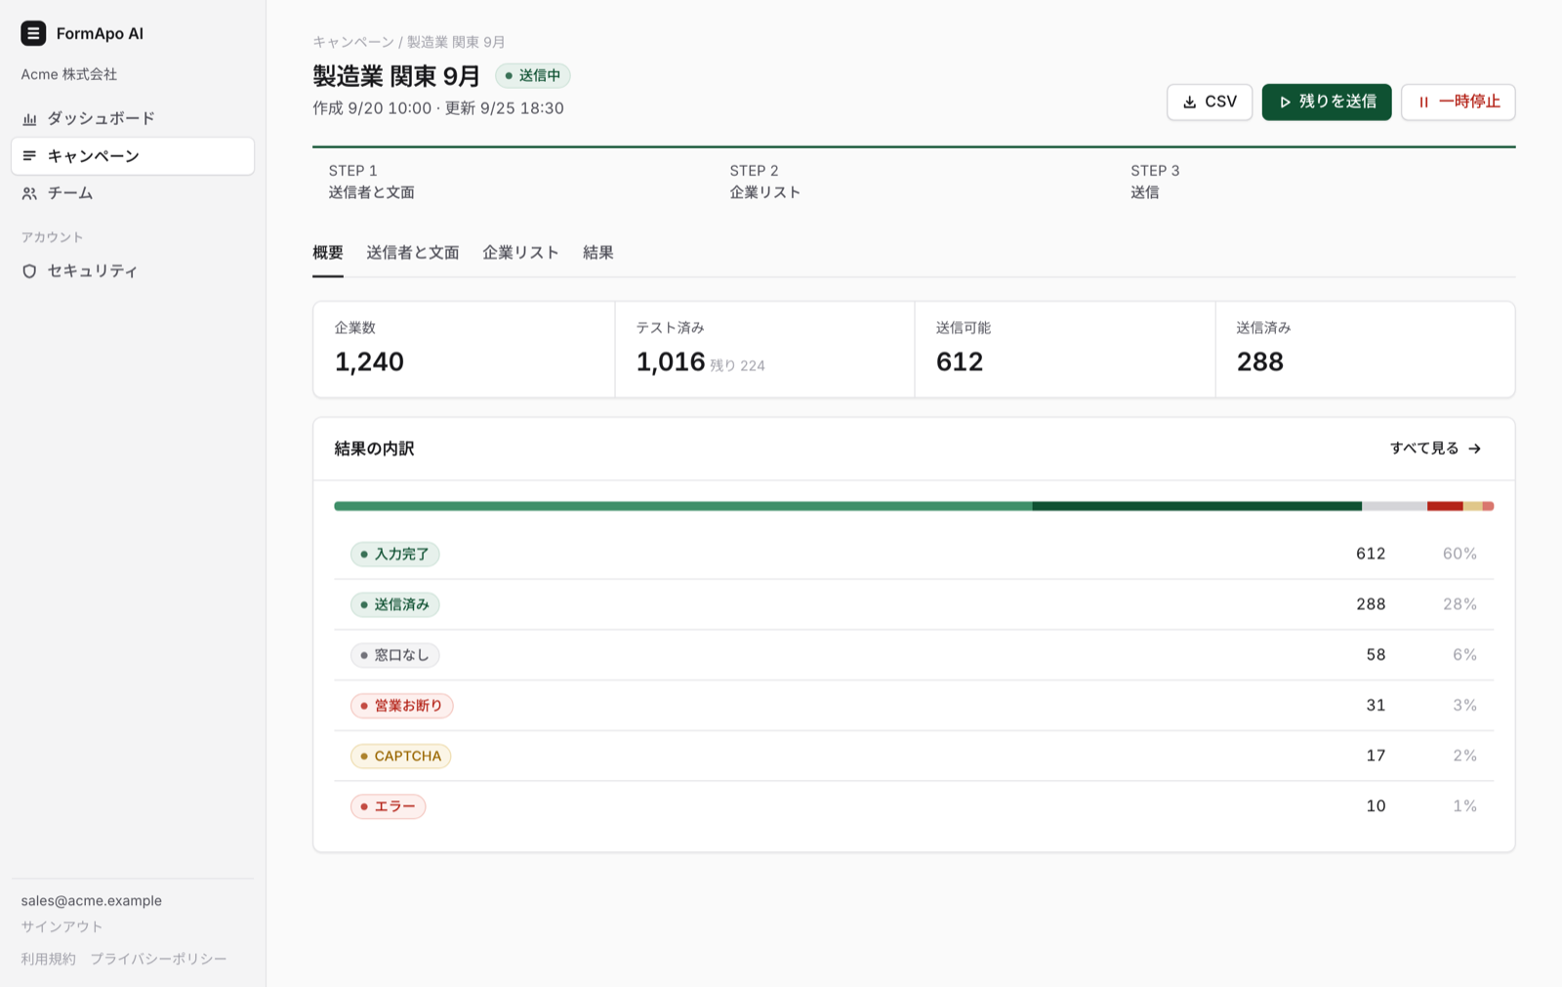The image size is (1562, 987).
Task: Click the security shield icon
Action: (x=29, y=271)
